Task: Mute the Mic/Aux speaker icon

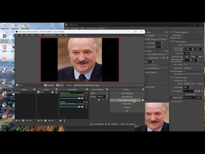Action: [x=82, y=107]
